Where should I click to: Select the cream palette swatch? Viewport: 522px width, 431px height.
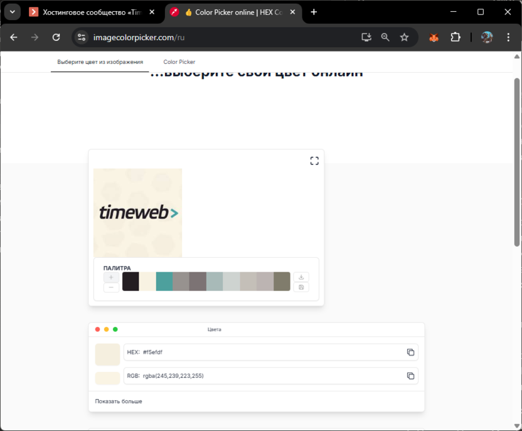pos(147,282)
